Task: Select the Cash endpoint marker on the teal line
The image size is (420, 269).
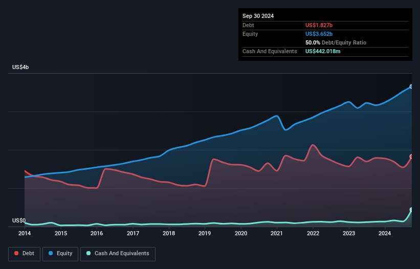Action: point(411,210)
